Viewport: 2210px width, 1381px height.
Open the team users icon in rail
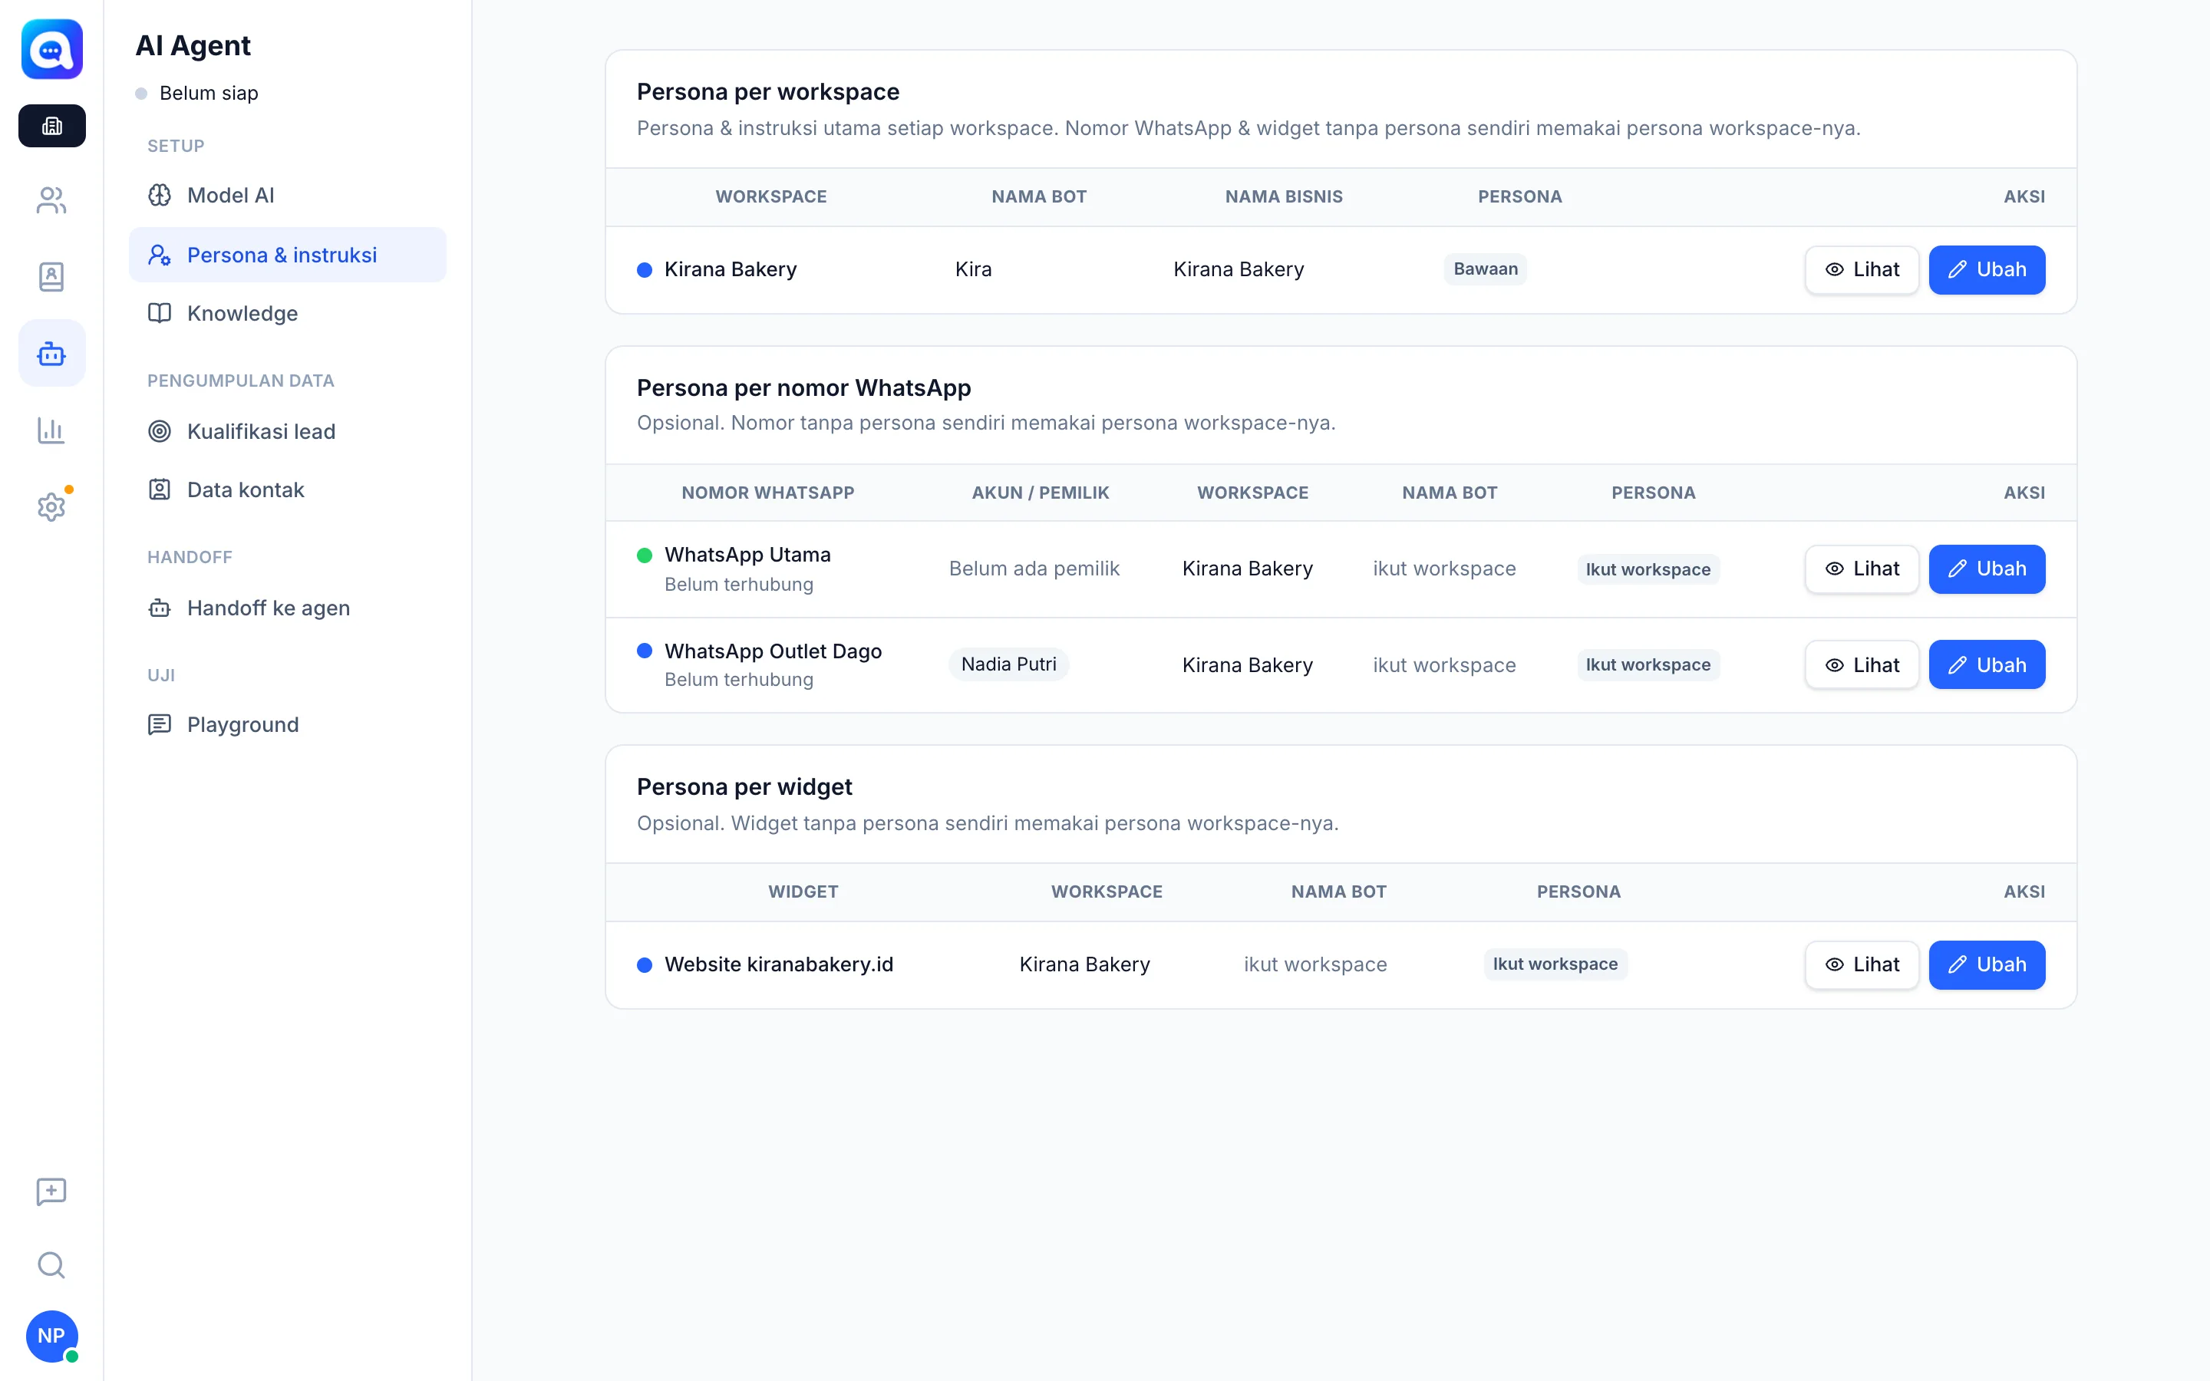(52, 200)
